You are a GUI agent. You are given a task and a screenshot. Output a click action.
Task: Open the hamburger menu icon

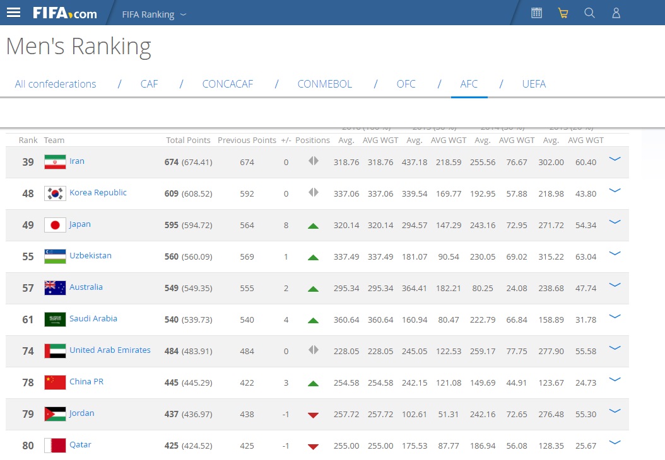(13, 13)
